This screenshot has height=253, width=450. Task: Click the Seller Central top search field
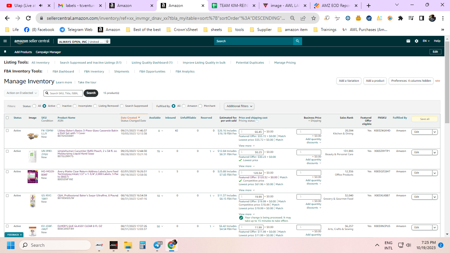point(254,41)
